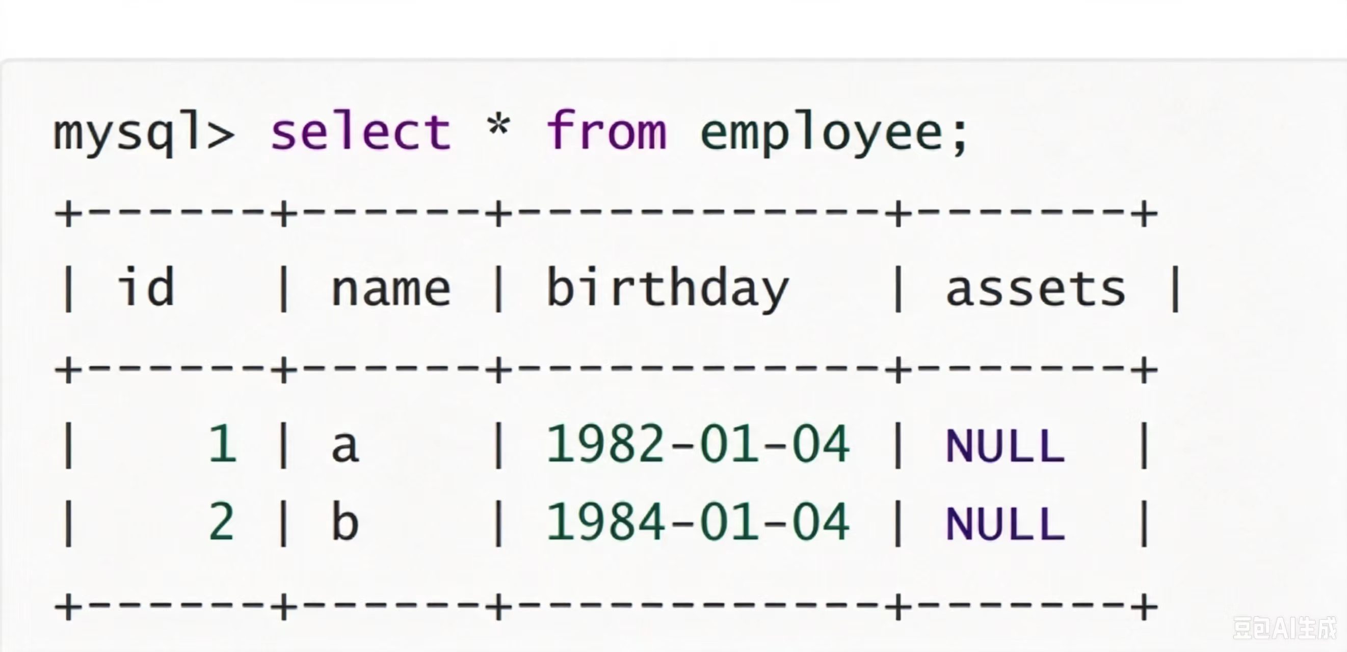Click the name value a cell
Image resolution: width=1347 pixels, height=652 pixels.
(x=345, y=448)
